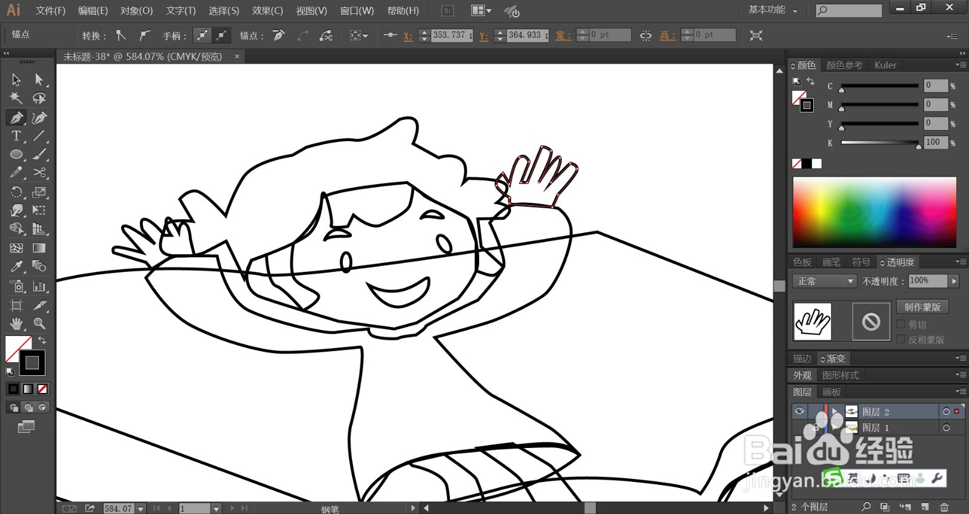This screenshot has width=969, height=514.
Task: Select the Eyedropper tool
Action: 16,266
